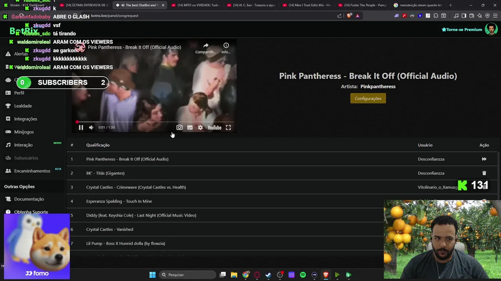This screenshot has height=281, width=501.
Task: Click artist name Pinkpantheress
Action: [x=378, y=87]
